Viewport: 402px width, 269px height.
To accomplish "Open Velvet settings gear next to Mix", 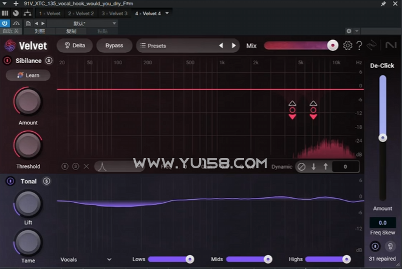I will (x=347, y=46).
